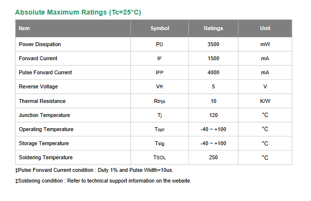311x201 pixels.
Task: Select the Symbol column header
Action: coord(160,28)
